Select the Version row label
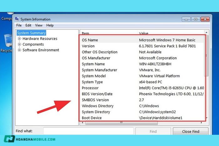This screenshot has width=219, height=146. point(88,46)
